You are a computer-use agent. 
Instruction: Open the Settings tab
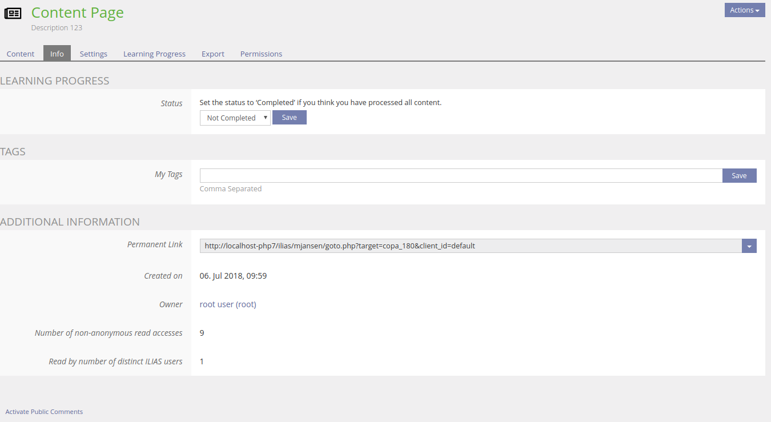coord(94,54)
